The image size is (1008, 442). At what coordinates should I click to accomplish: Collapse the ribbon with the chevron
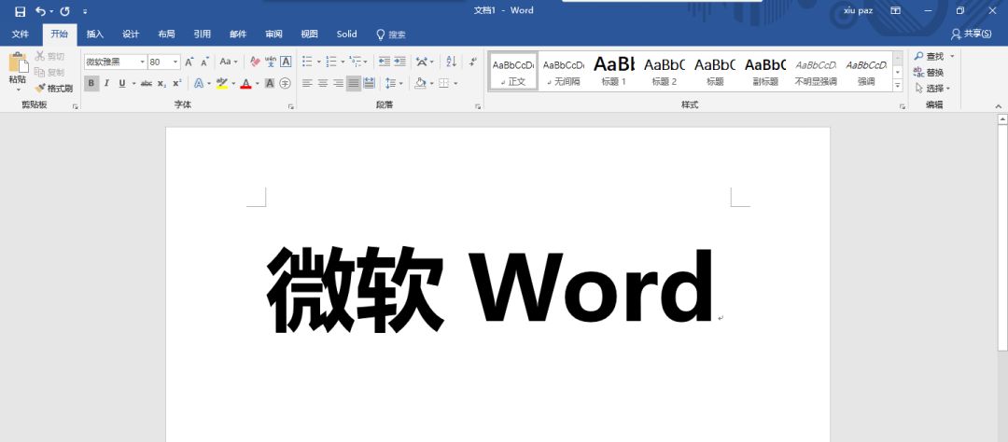tap(999, 106)
